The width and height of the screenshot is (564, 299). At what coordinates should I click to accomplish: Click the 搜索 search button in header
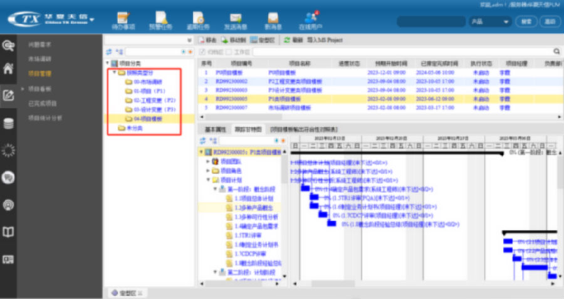(526, 21)
